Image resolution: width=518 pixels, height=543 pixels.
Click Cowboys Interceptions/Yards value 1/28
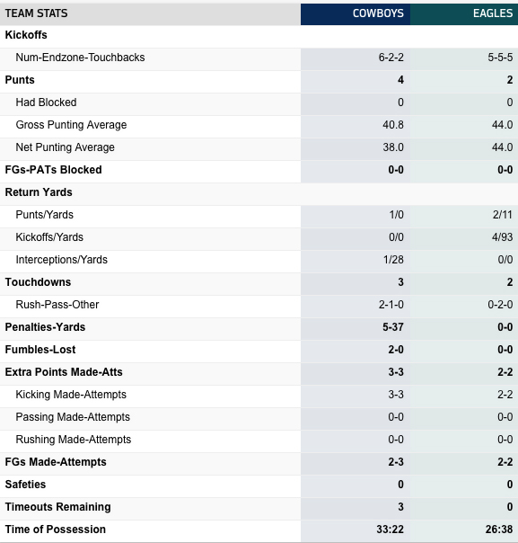[393, 260]
